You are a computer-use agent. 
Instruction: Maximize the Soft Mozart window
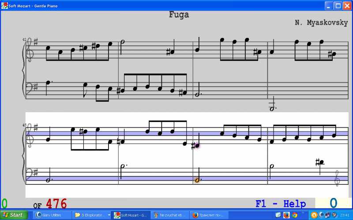point(338,6)
